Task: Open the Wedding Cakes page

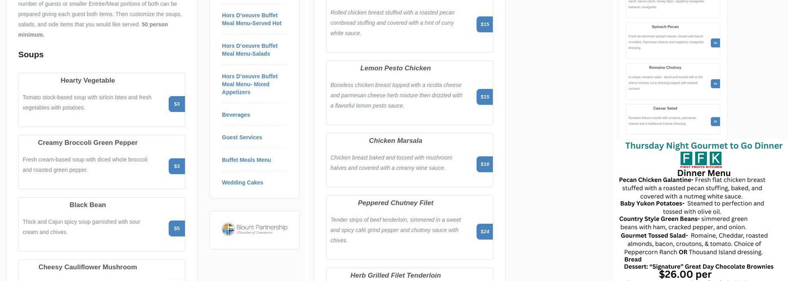Action: point(243,182)
